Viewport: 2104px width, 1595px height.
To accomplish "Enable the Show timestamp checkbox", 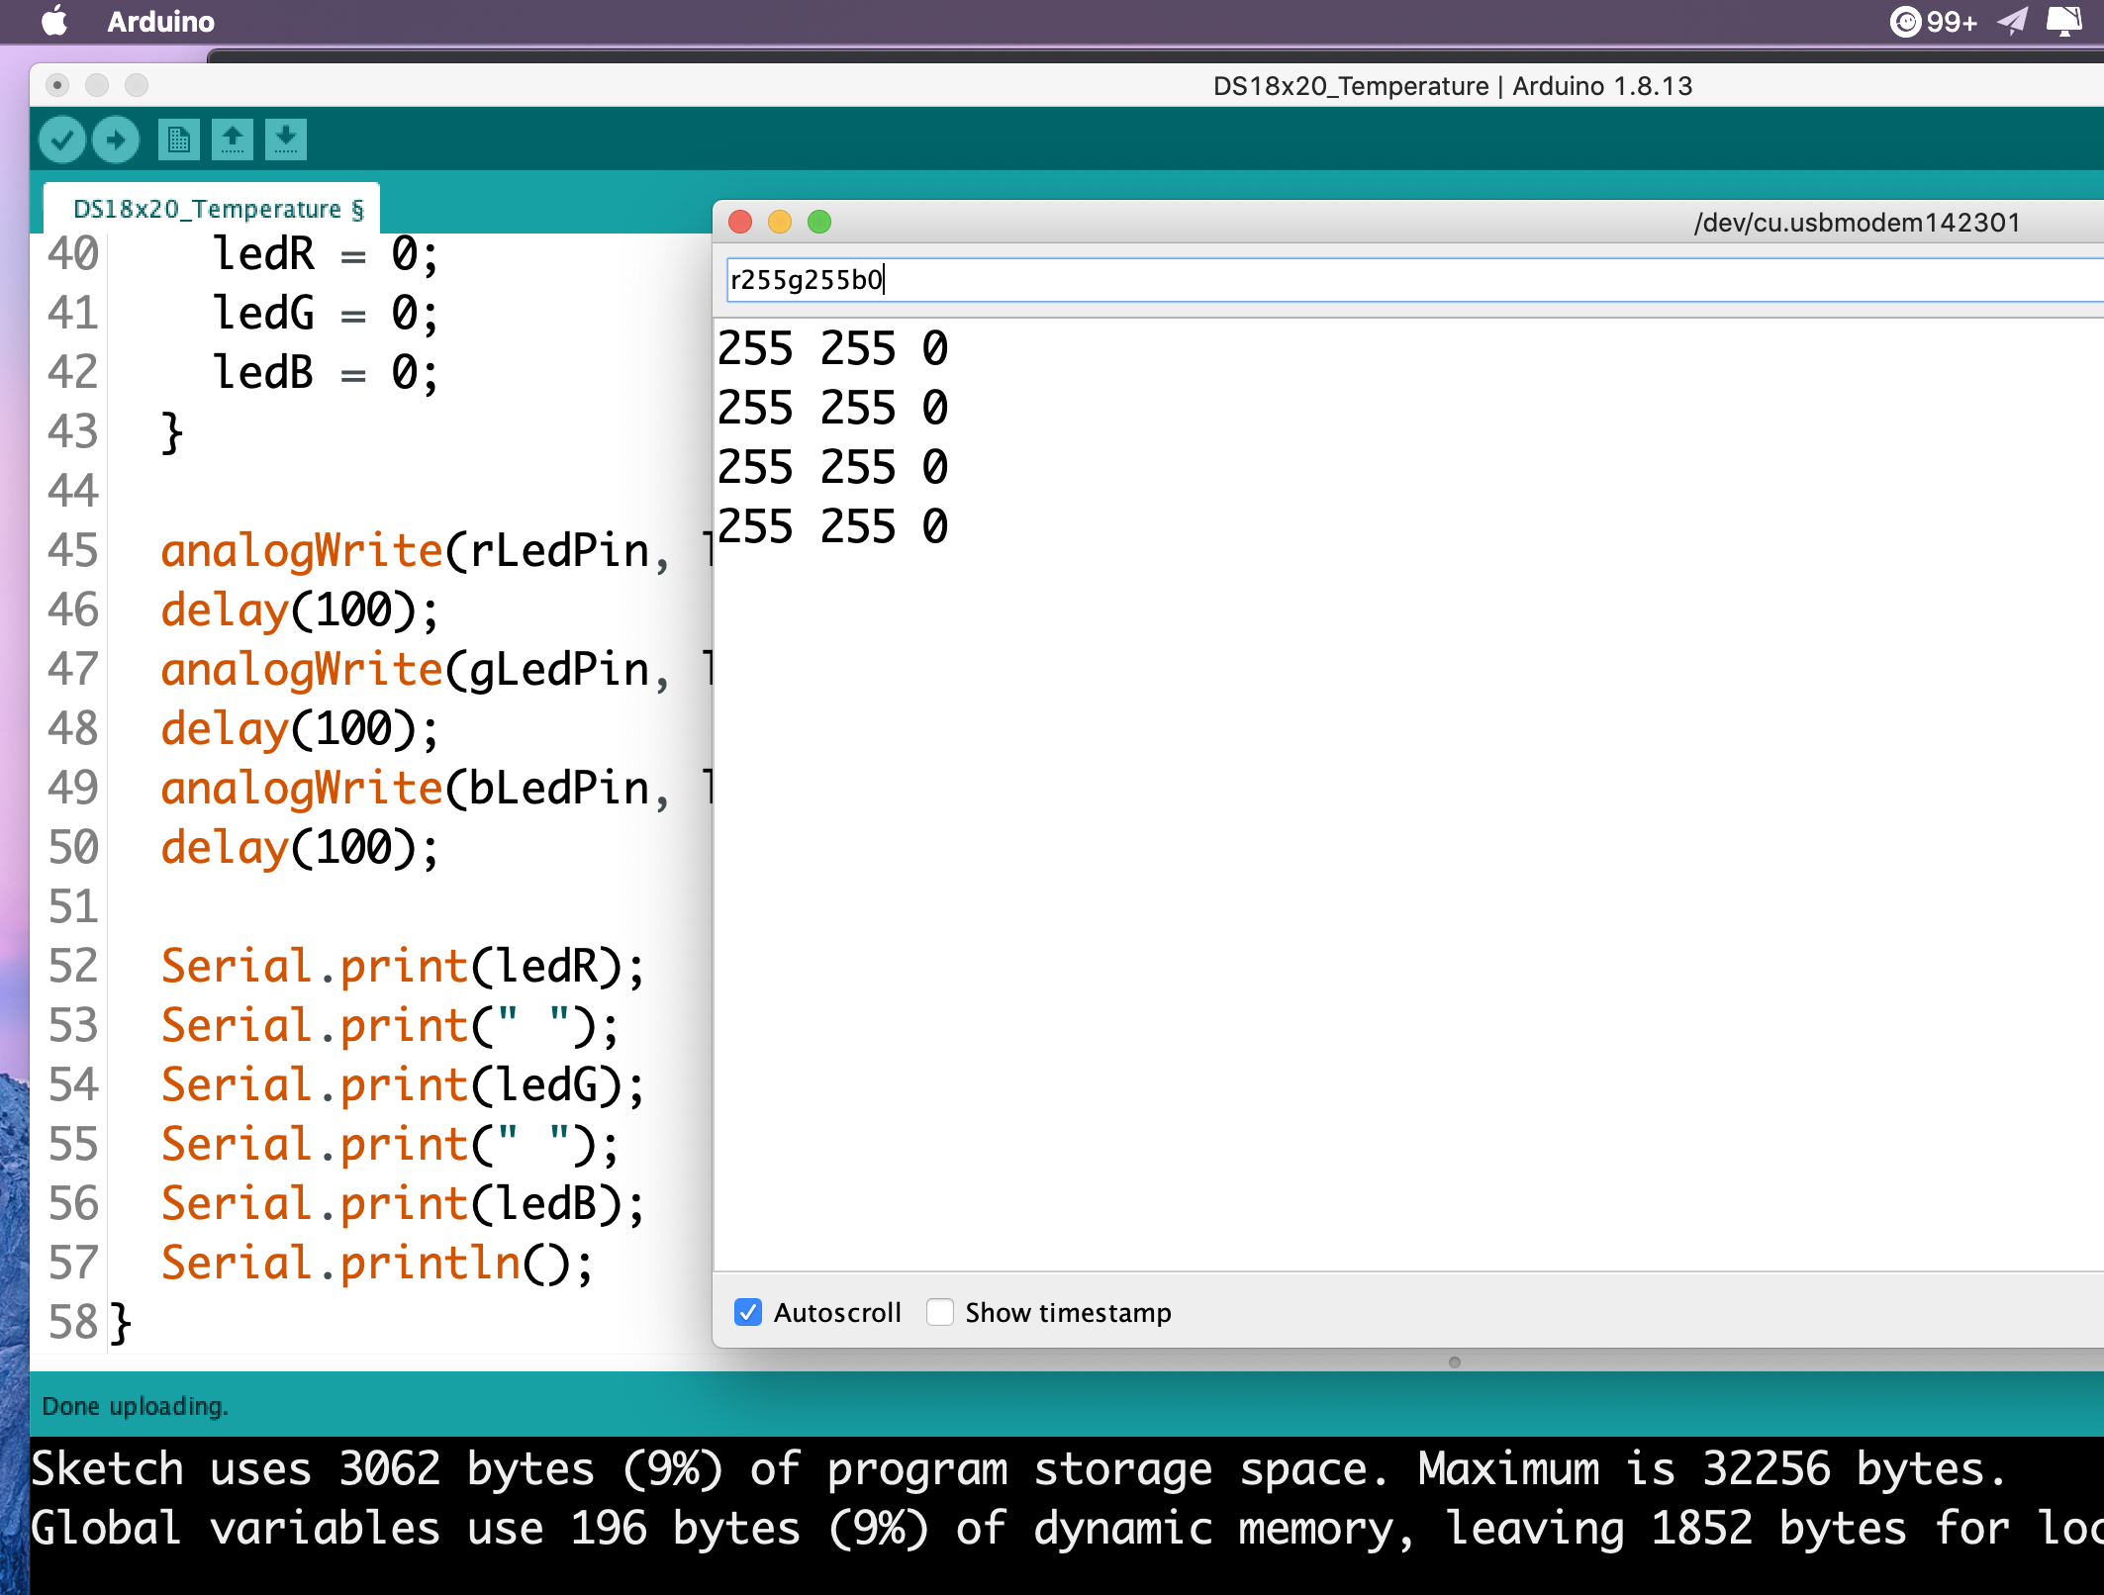I will 940,1312.
